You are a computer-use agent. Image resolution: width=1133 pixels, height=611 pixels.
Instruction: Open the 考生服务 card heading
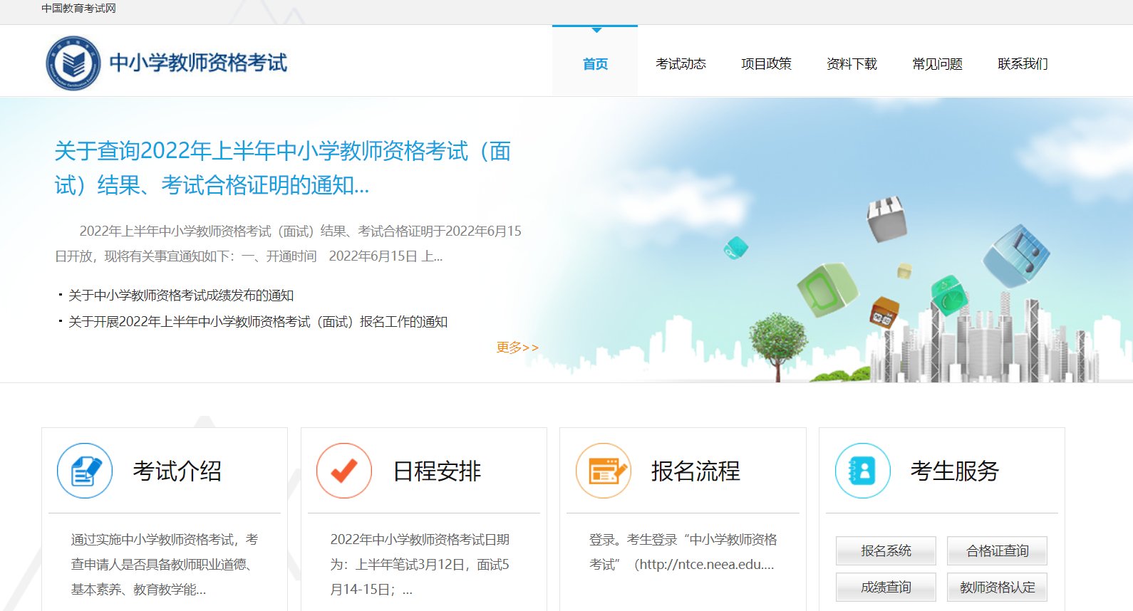pos(955,471)
